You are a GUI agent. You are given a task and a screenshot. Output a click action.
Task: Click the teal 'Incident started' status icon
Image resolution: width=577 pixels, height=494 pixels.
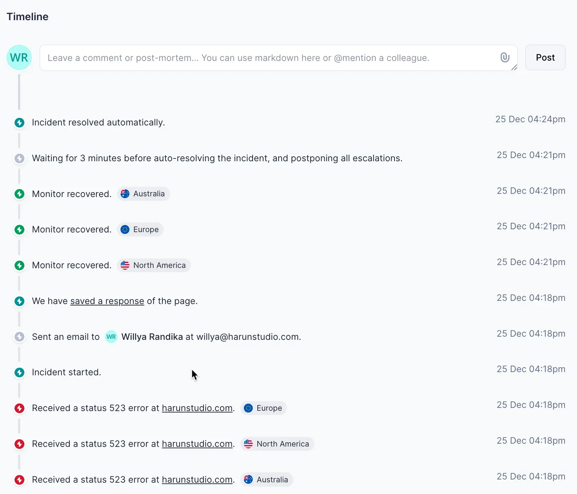(x=19, y=373)
